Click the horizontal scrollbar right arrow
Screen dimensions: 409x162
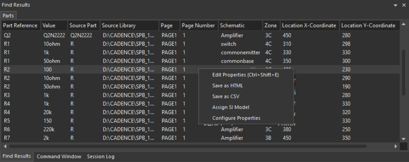tap(396, 147)
